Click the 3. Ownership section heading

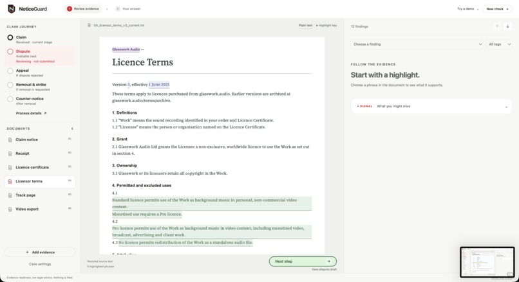[x=124, y=166]
